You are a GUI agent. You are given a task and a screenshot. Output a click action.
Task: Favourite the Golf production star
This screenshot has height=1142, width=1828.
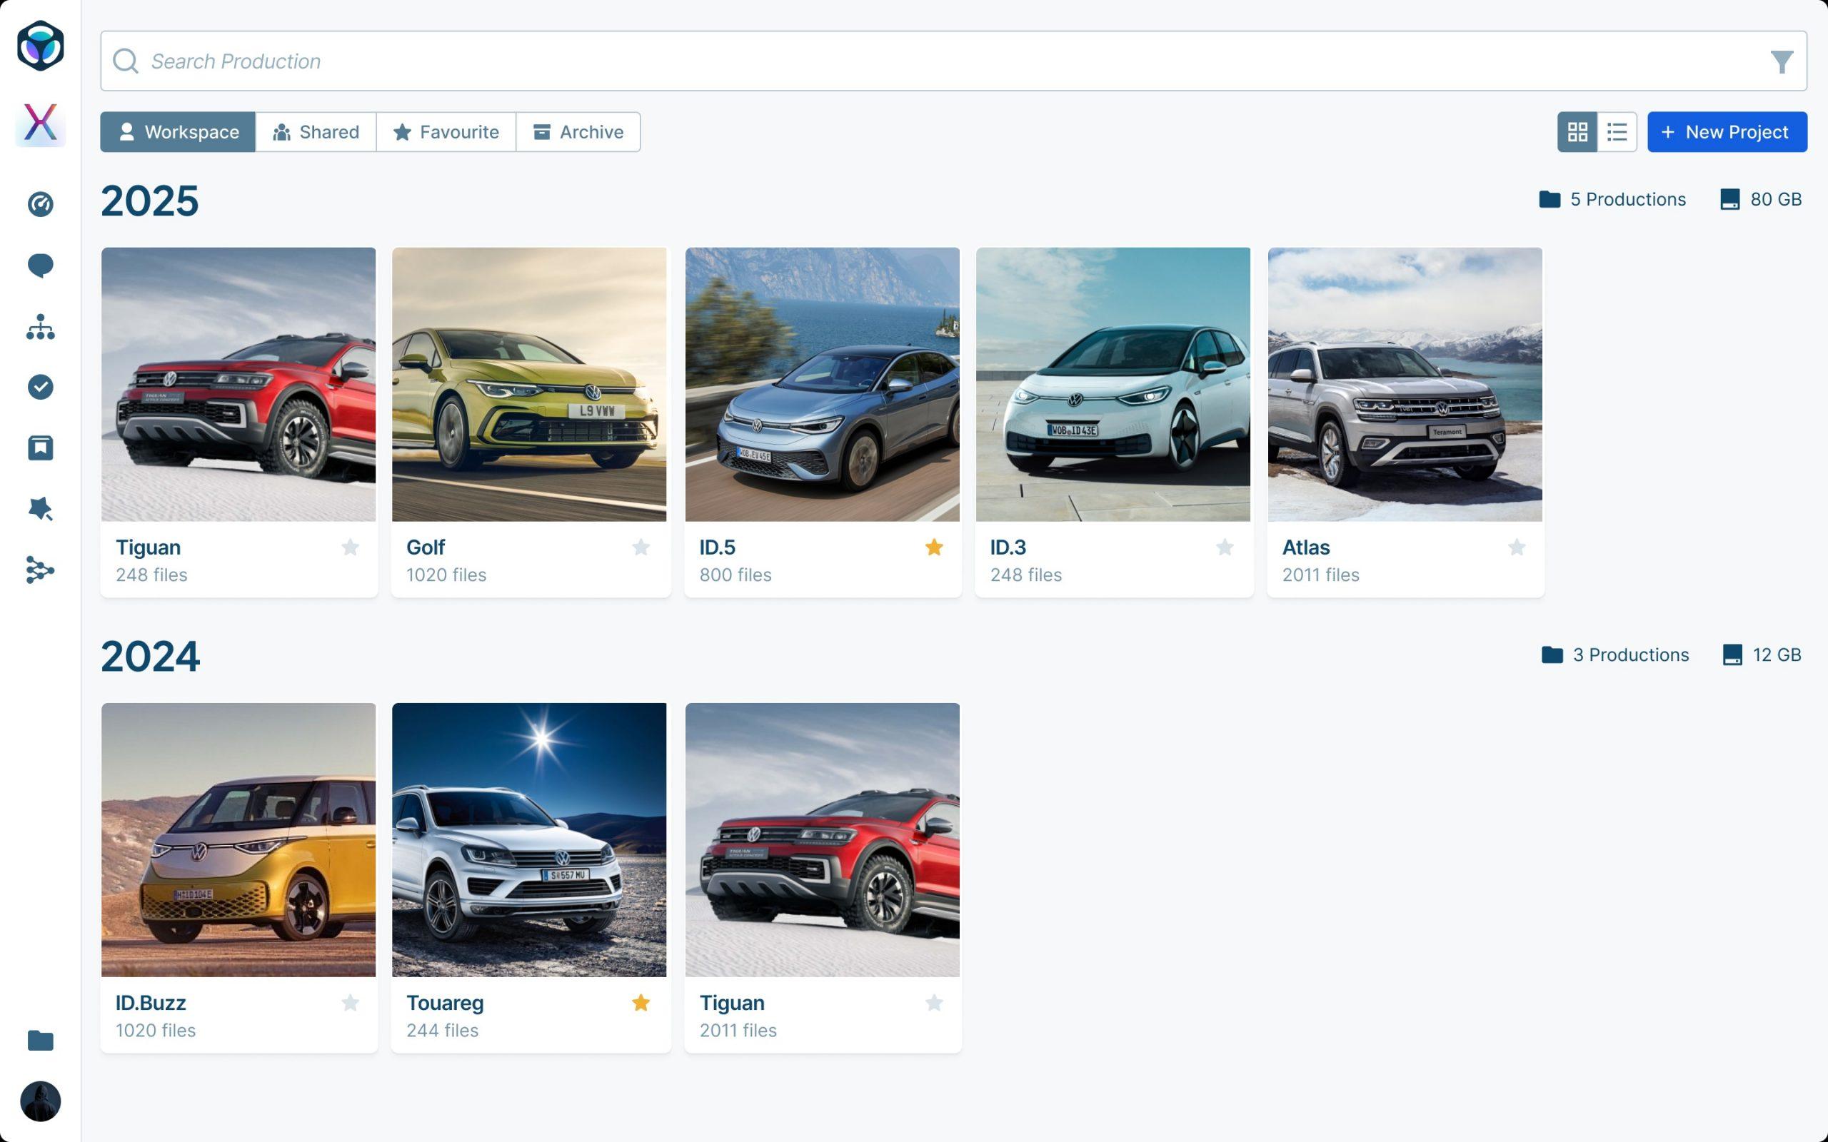[641, 547]
